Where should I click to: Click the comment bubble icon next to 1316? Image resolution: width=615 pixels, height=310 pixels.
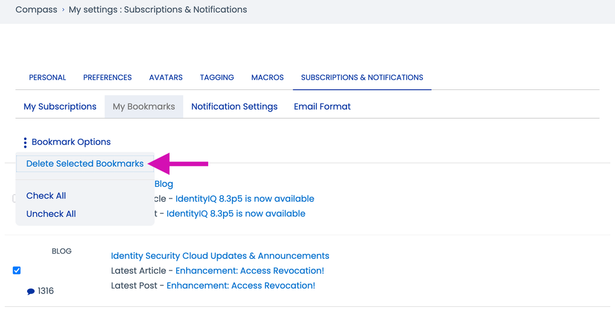(31, 292)
